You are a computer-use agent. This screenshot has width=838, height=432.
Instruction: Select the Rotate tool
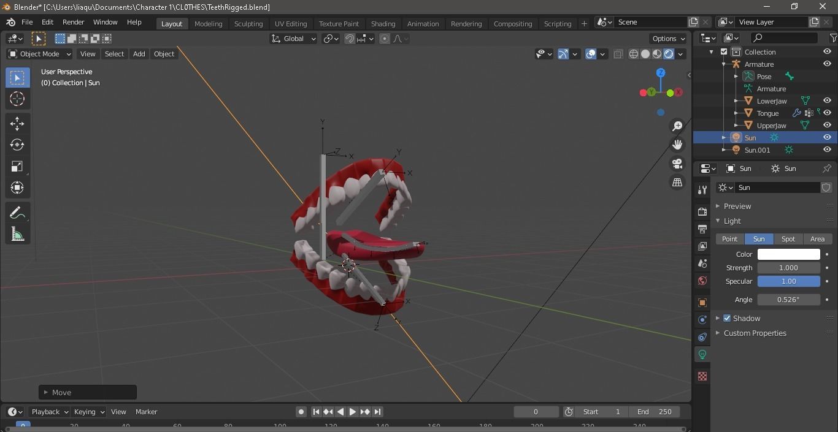click(17, 145)
